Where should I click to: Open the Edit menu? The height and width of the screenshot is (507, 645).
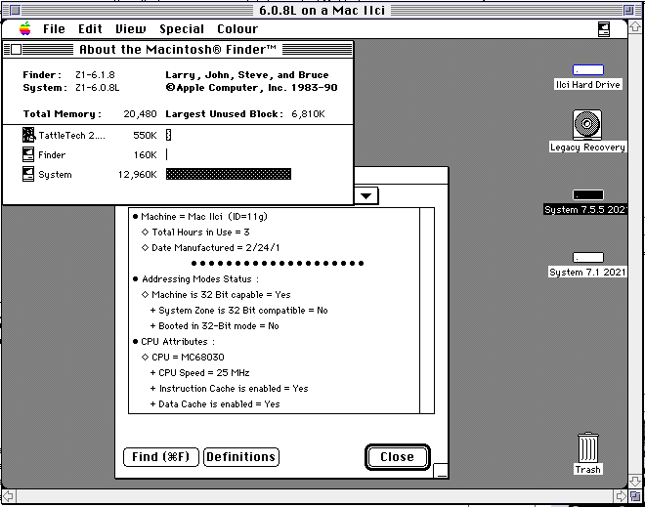pos(90,28)
